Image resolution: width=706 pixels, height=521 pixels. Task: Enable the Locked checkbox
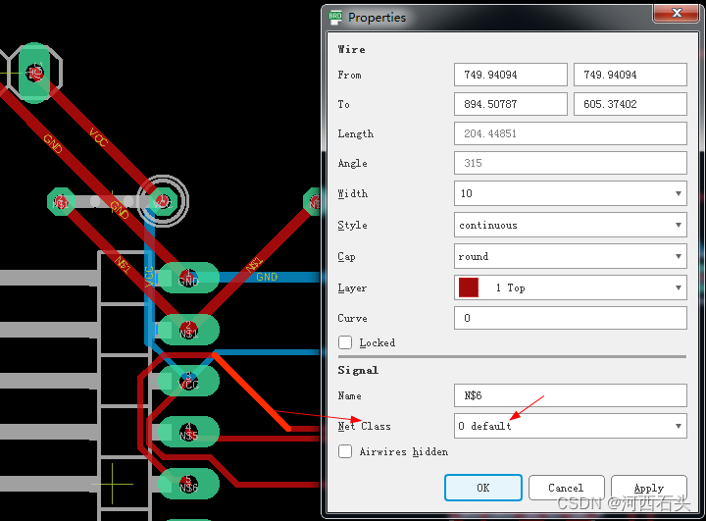[x=345, y=342]
